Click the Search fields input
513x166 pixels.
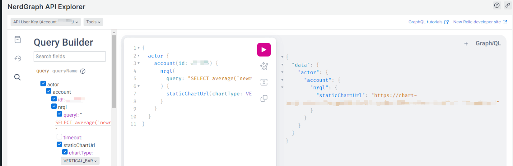[70, 56]
